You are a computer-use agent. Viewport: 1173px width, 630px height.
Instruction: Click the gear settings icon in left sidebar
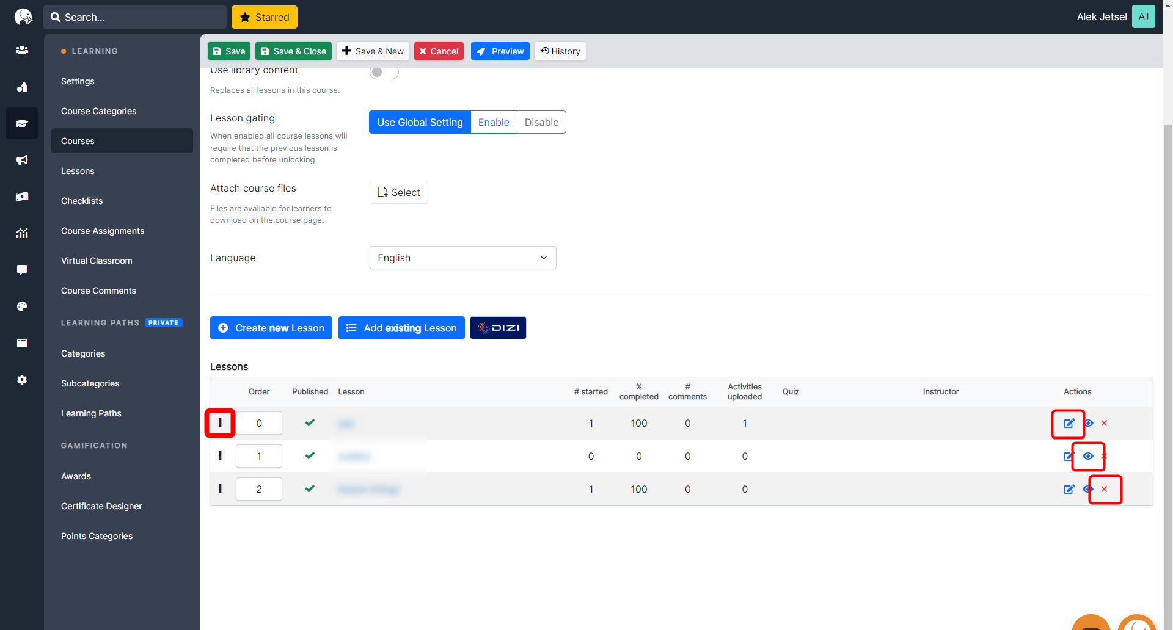click(x=22, y=380)
